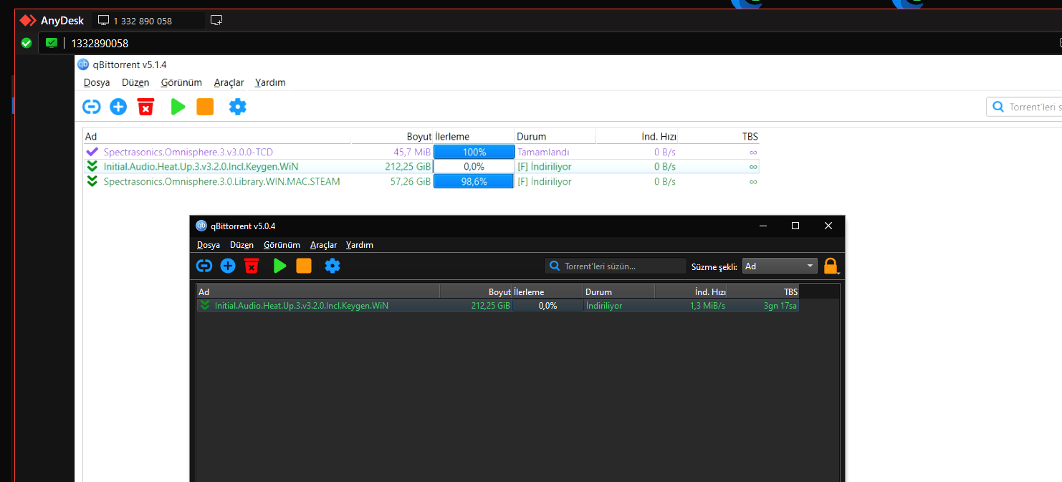Viewport: 1062px width, 482px height.
Task: Open Dosya menu in dark qBittorrent window
Action: point(209,245)
